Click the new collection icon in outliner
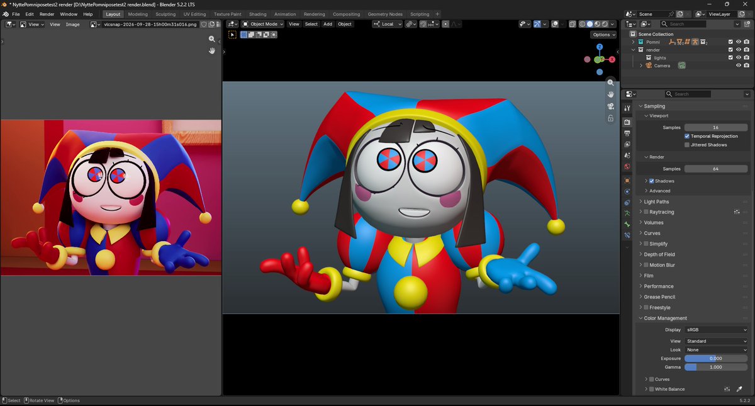755x406 pixels. (746, 24)
